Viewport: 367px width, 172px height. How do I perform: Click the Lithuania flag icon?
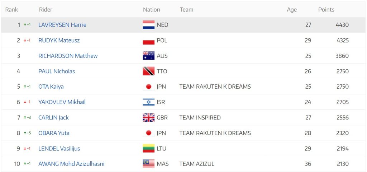click(x=149, y=148)
